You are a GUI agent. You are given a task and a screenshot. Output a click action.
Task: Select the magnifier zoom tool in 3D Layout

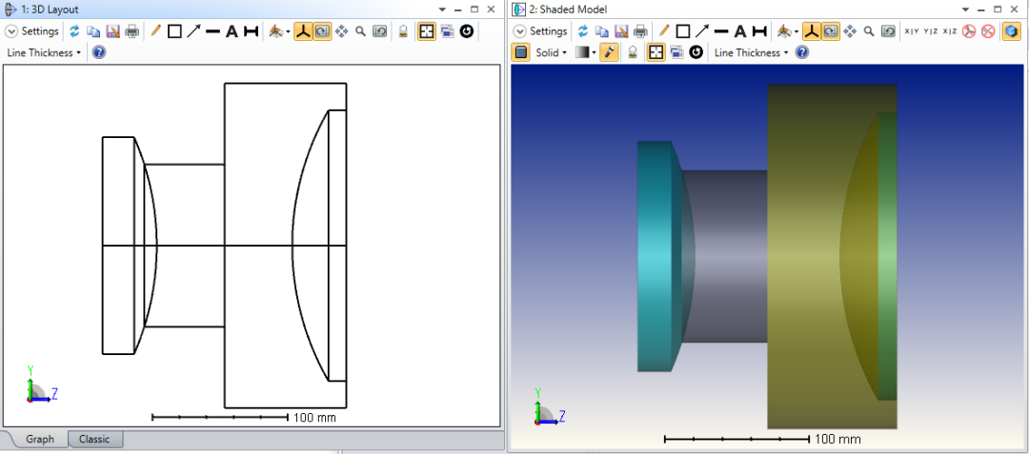point(360,31)
